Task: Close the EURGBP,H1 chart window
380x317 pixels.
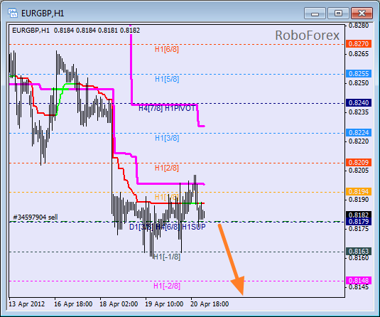Action: (362, 13)
